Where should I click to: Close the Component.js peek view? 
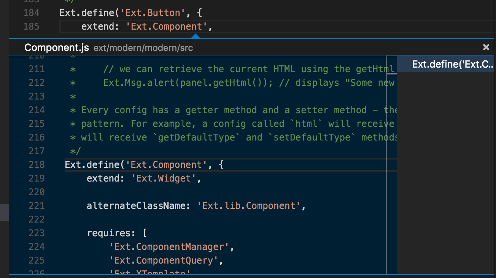point(486,47)
